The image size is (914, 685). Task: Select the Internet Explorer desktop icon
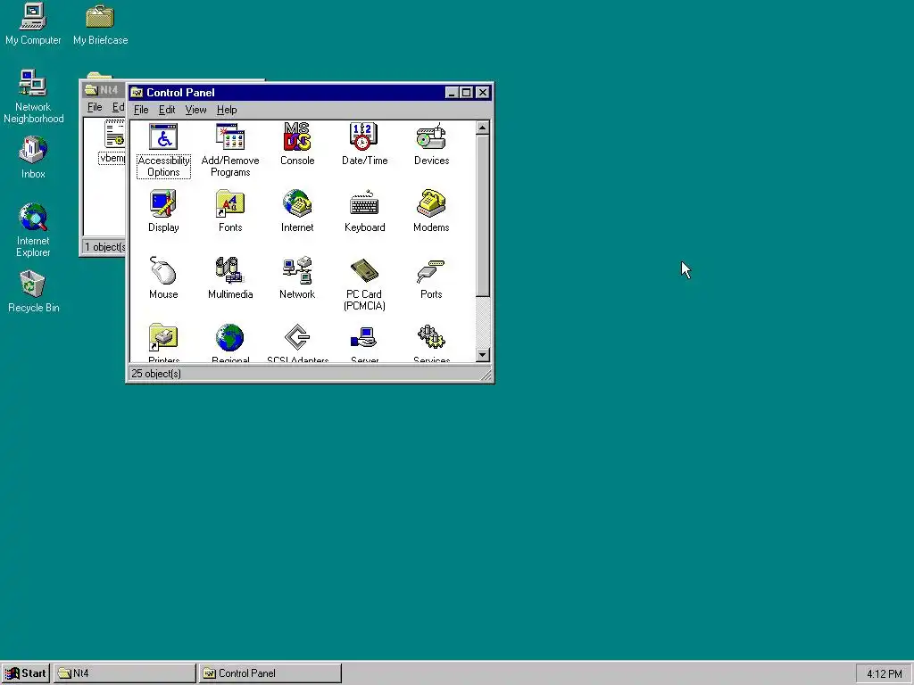[x=33, y=230]
